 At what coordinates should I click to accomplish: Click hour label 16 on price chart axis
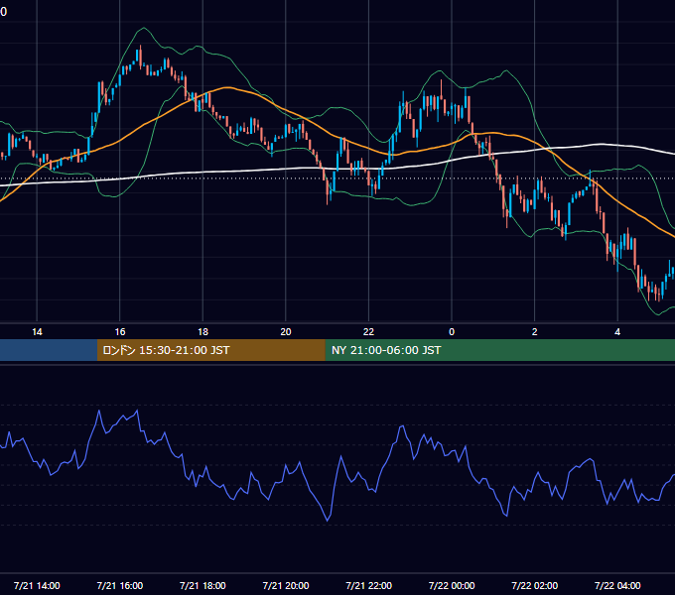click(x=120, y=332)
